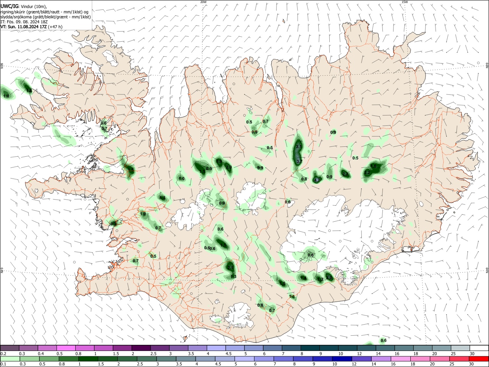
Task: Click the '3.0' precipitation value near the south coast
Action: click(329, 278)
